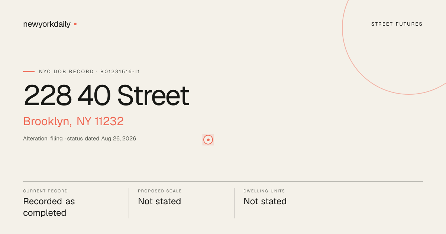Screen dimensions: 446x234
Task: Open the newyorkdaily logo
Action: click(47, 24)
